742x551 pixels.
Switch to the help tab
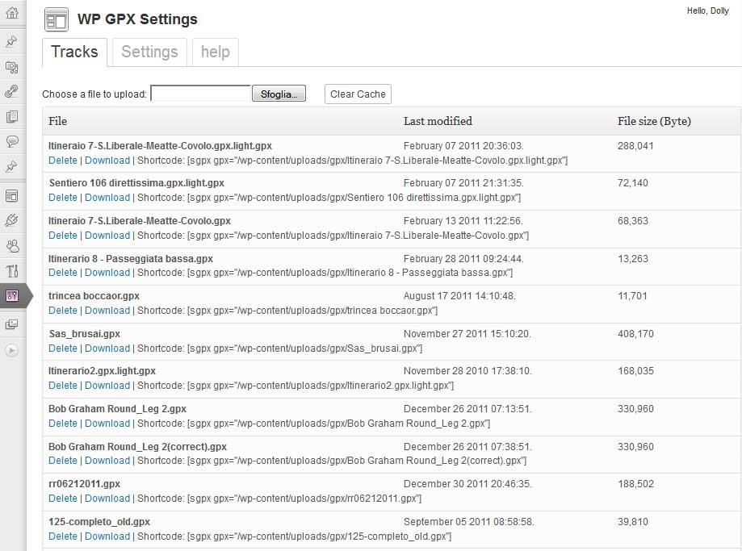coord(215,52)
